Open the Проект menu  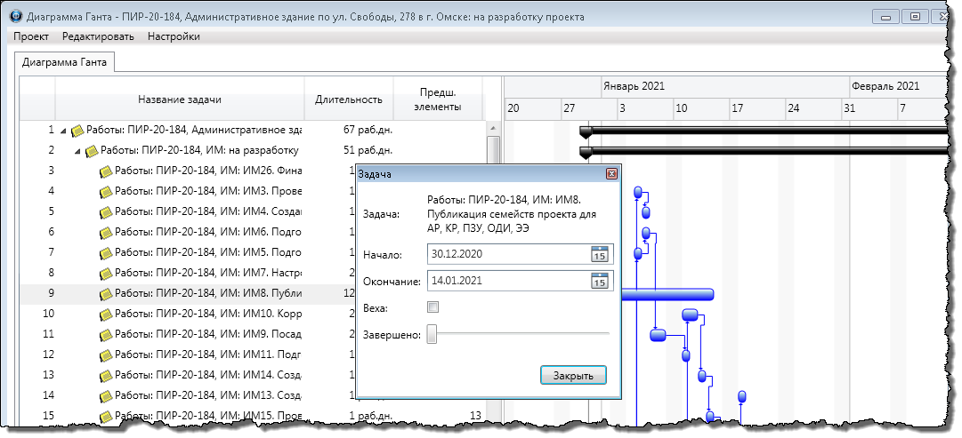(30, 36)
